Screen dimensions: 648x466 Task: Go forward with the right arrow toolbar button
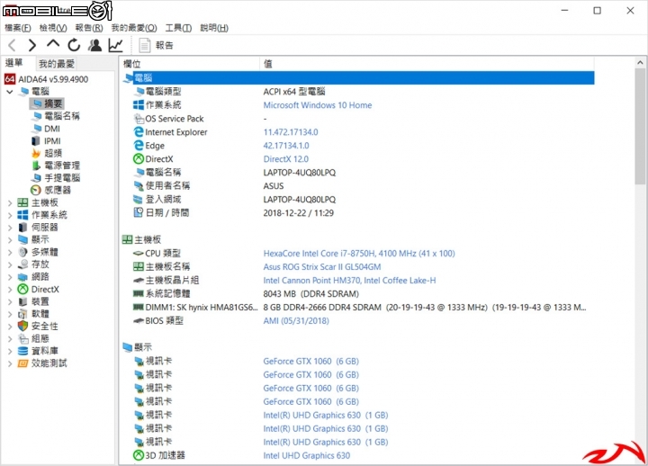(32, 45)
